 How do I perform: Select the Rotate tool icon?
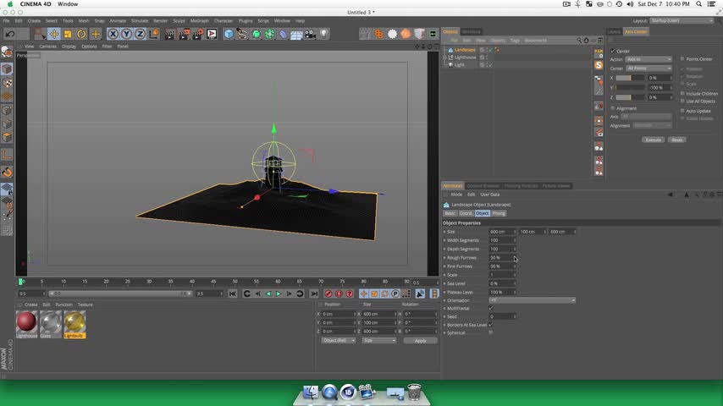point(81,34)
